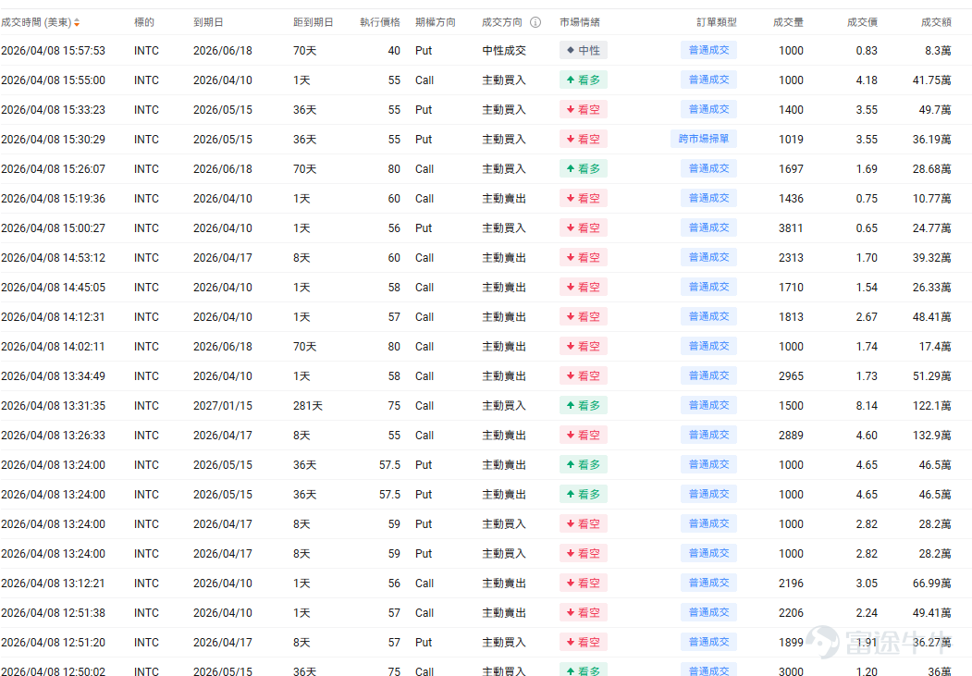The height and width of the screenshot is (676, 972).
Task: Select turnover value 122.1萬
Action: [931, 406]
